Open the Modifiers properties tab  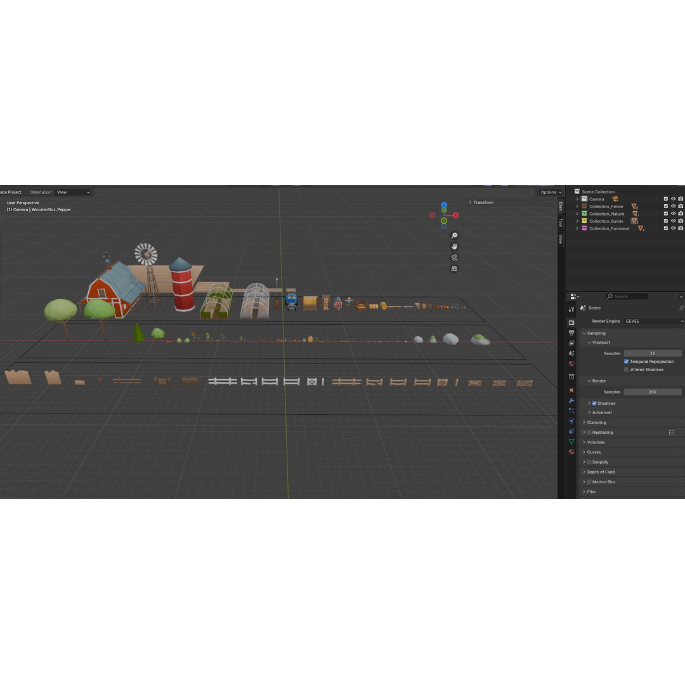tap(571, 400)
